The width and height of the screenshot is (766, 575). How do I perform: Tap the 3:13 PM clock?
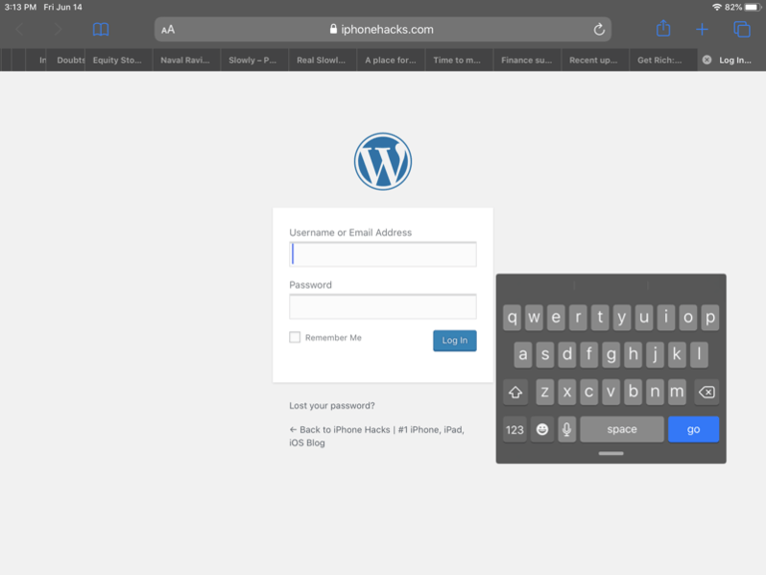[x=20, y=7]
